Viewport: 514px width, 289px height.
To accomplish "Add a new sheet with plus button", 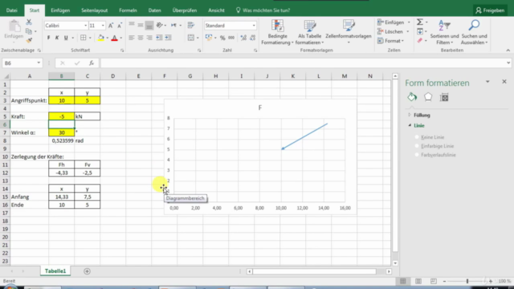I will [x=87, y=271].
